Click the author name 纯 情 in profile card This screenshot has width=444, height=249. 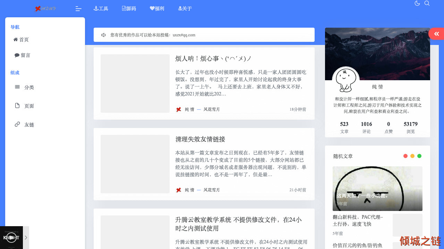pyautogui.click(x=377, y=87)
